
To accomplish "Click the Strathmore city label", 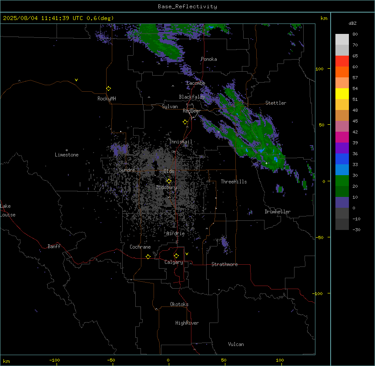I will 224,264.
